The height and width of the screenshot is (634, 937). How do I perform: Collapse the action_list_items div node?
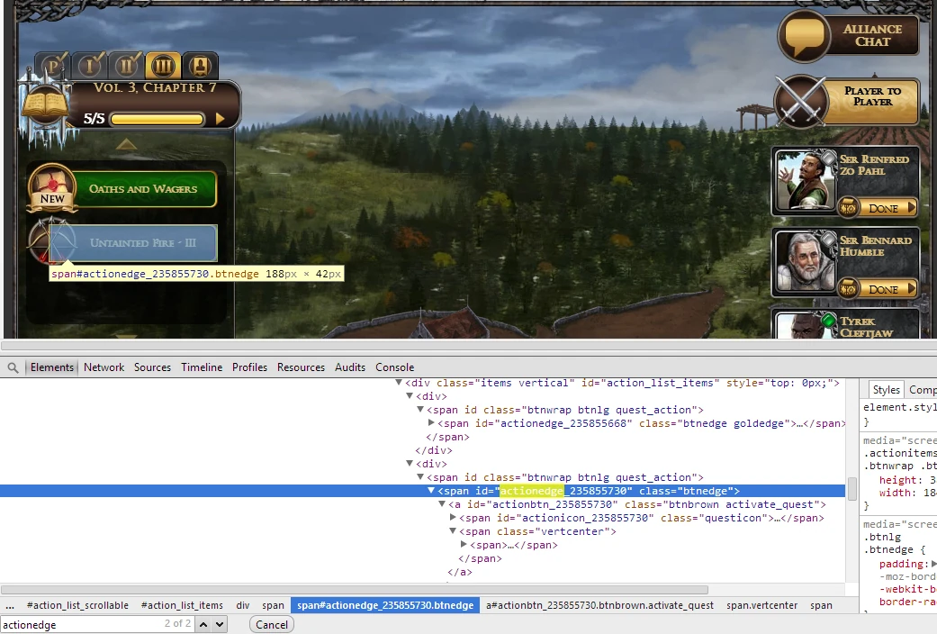(399, 382)
